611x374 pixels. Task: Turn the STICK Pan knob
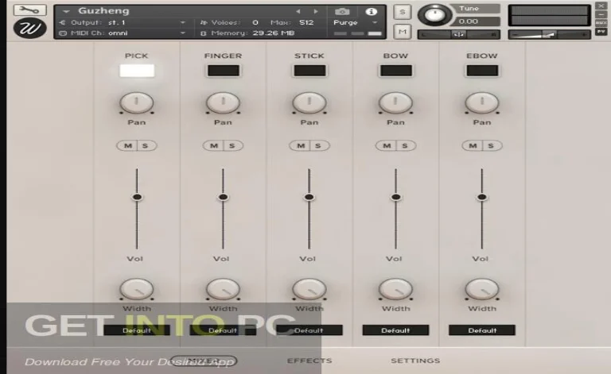[x=309, y=102]
